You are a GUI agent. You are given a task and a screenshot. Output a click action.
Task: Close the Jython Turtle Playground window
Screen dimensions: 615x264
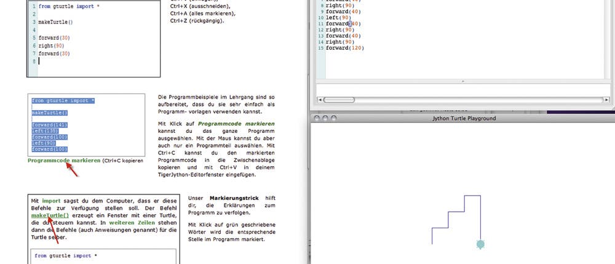[317, 118]
